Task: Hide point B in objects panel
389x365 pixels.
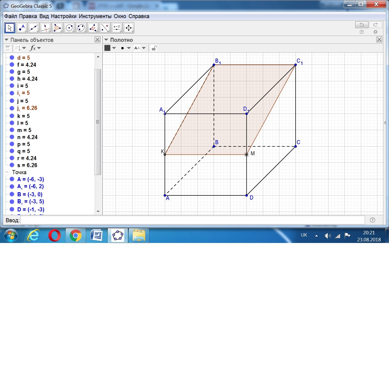Action: click(12, 194)
